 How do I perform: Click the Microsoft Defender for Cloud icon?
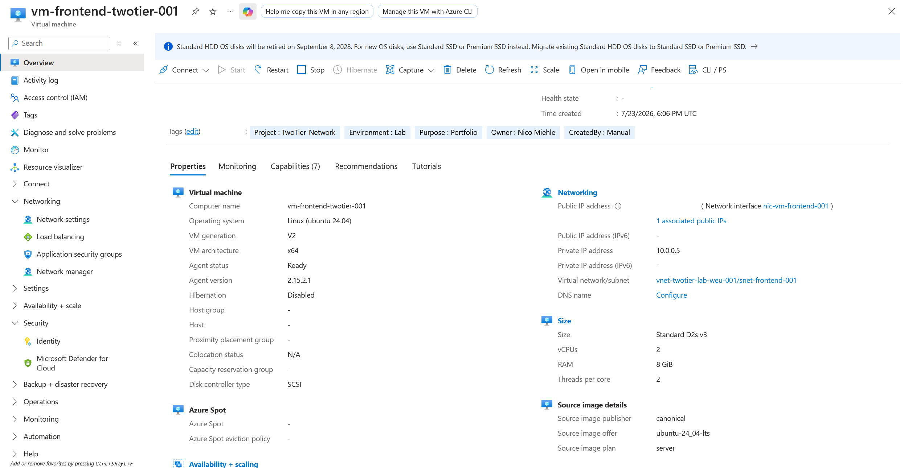28,363
